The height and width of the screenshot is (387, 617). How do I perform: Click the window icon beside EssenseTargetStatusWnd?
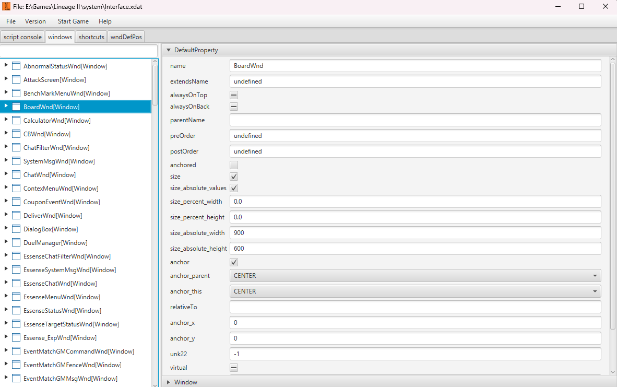[x=16, y=324]
